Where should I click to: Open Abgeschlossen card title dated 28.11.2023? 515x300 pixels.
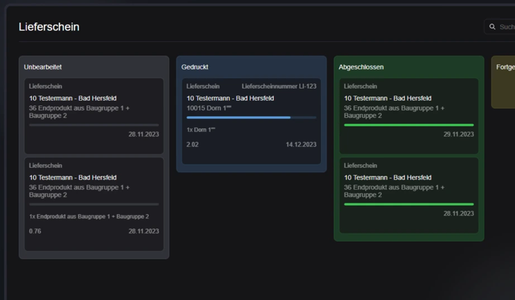387,177
